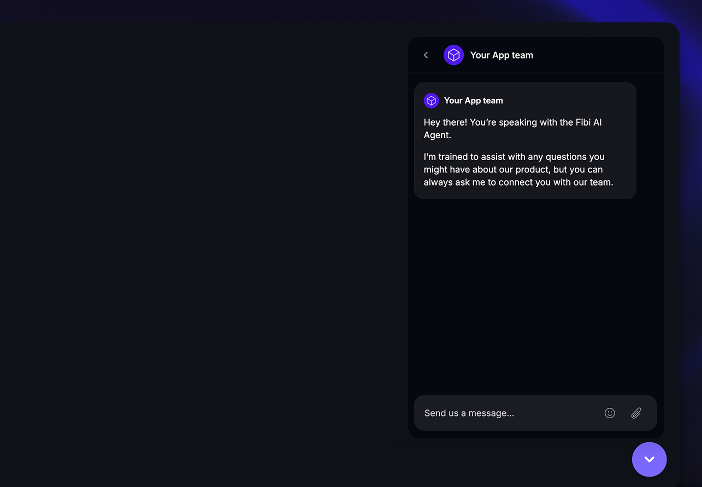Click the word "Agent." in the greeting
The image size is (702, 487).
pyautogui.click(x=437, y=135)
